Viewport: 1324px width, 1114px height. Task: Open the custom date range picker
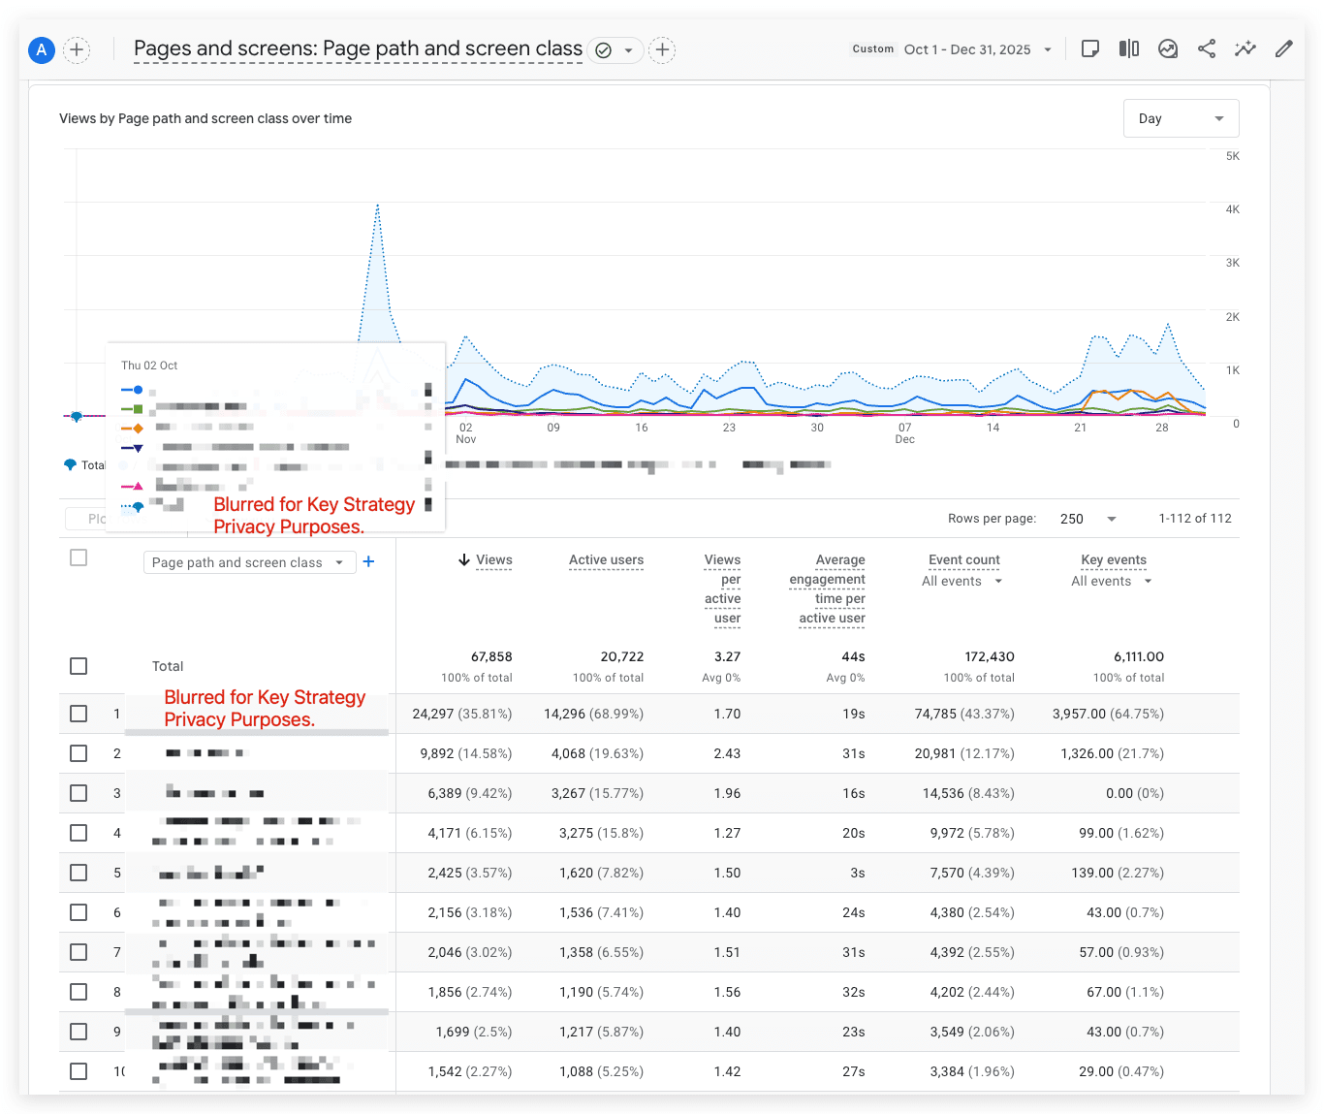(x=953, y=49)
